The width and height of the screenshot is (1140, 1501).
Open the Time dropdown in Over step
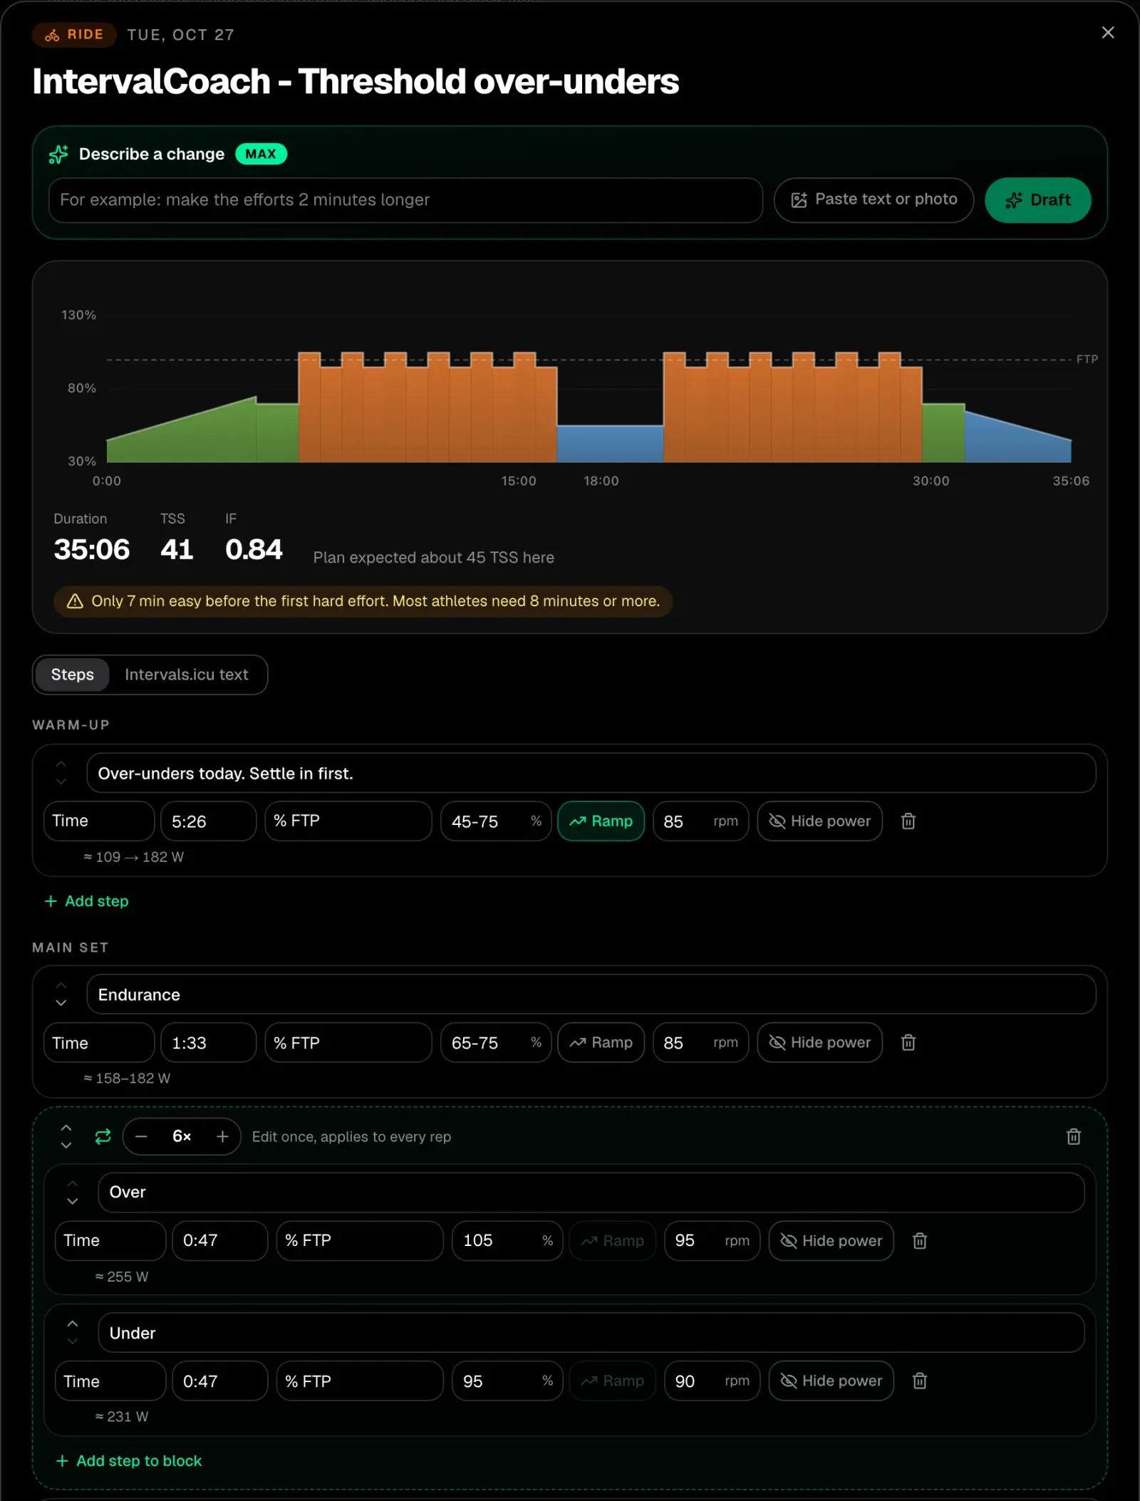110,1240
